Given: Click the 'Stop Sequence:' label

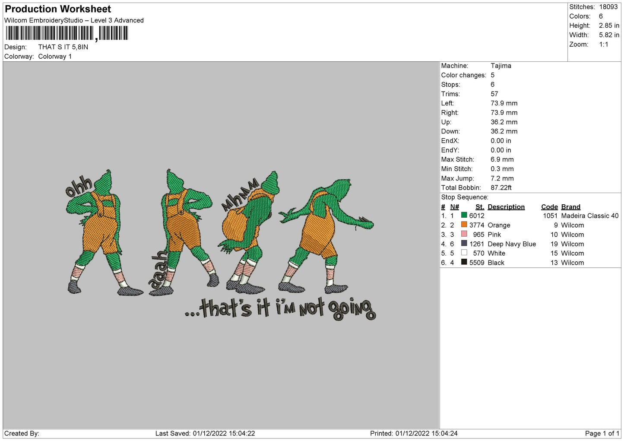Looking at the screenshot, I should click(x=465, y=197).
